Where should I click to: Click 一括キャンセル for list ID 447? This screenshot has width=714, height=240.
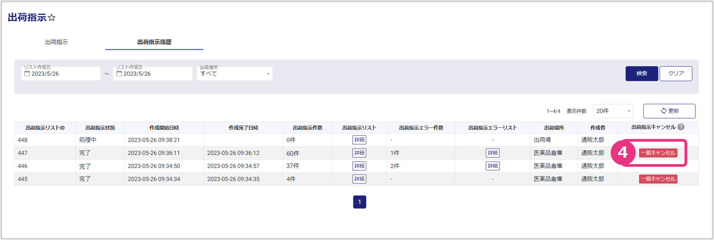coord(658,153)
